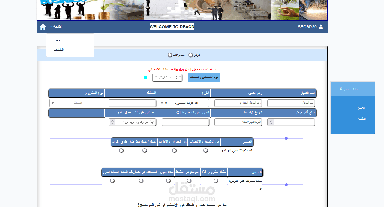Image resolution: width=384 pixels, height=207 pixels.
Task: Click the رقم العميل column header
Action: click(x=237, y=93)
